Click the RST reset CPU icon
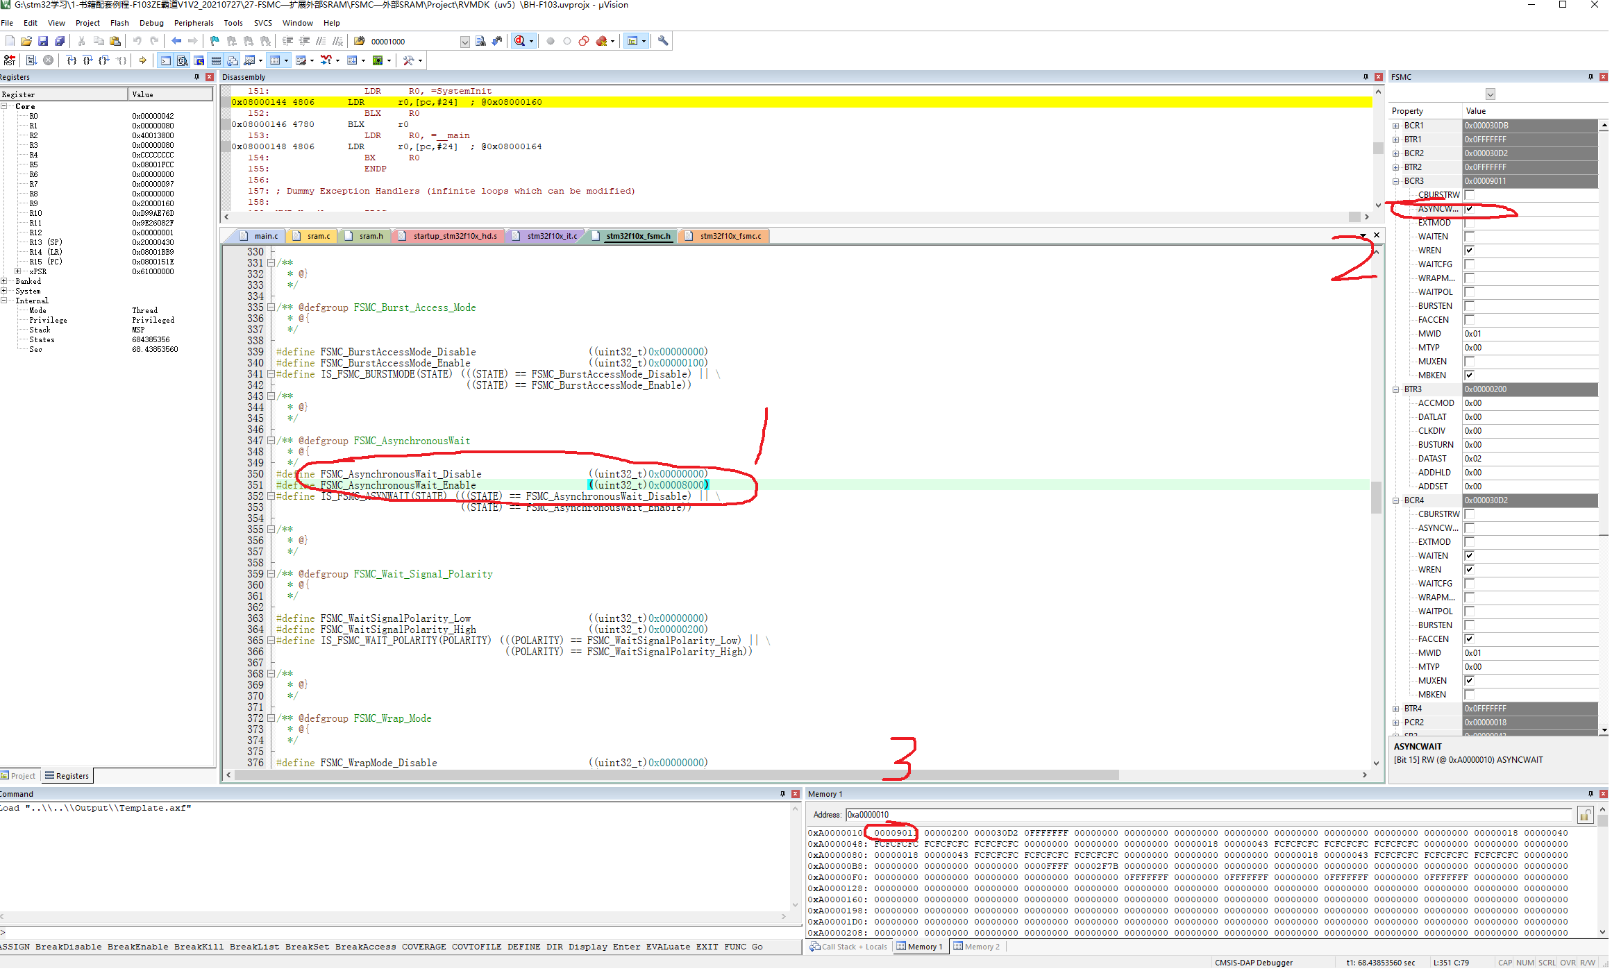 10,60
